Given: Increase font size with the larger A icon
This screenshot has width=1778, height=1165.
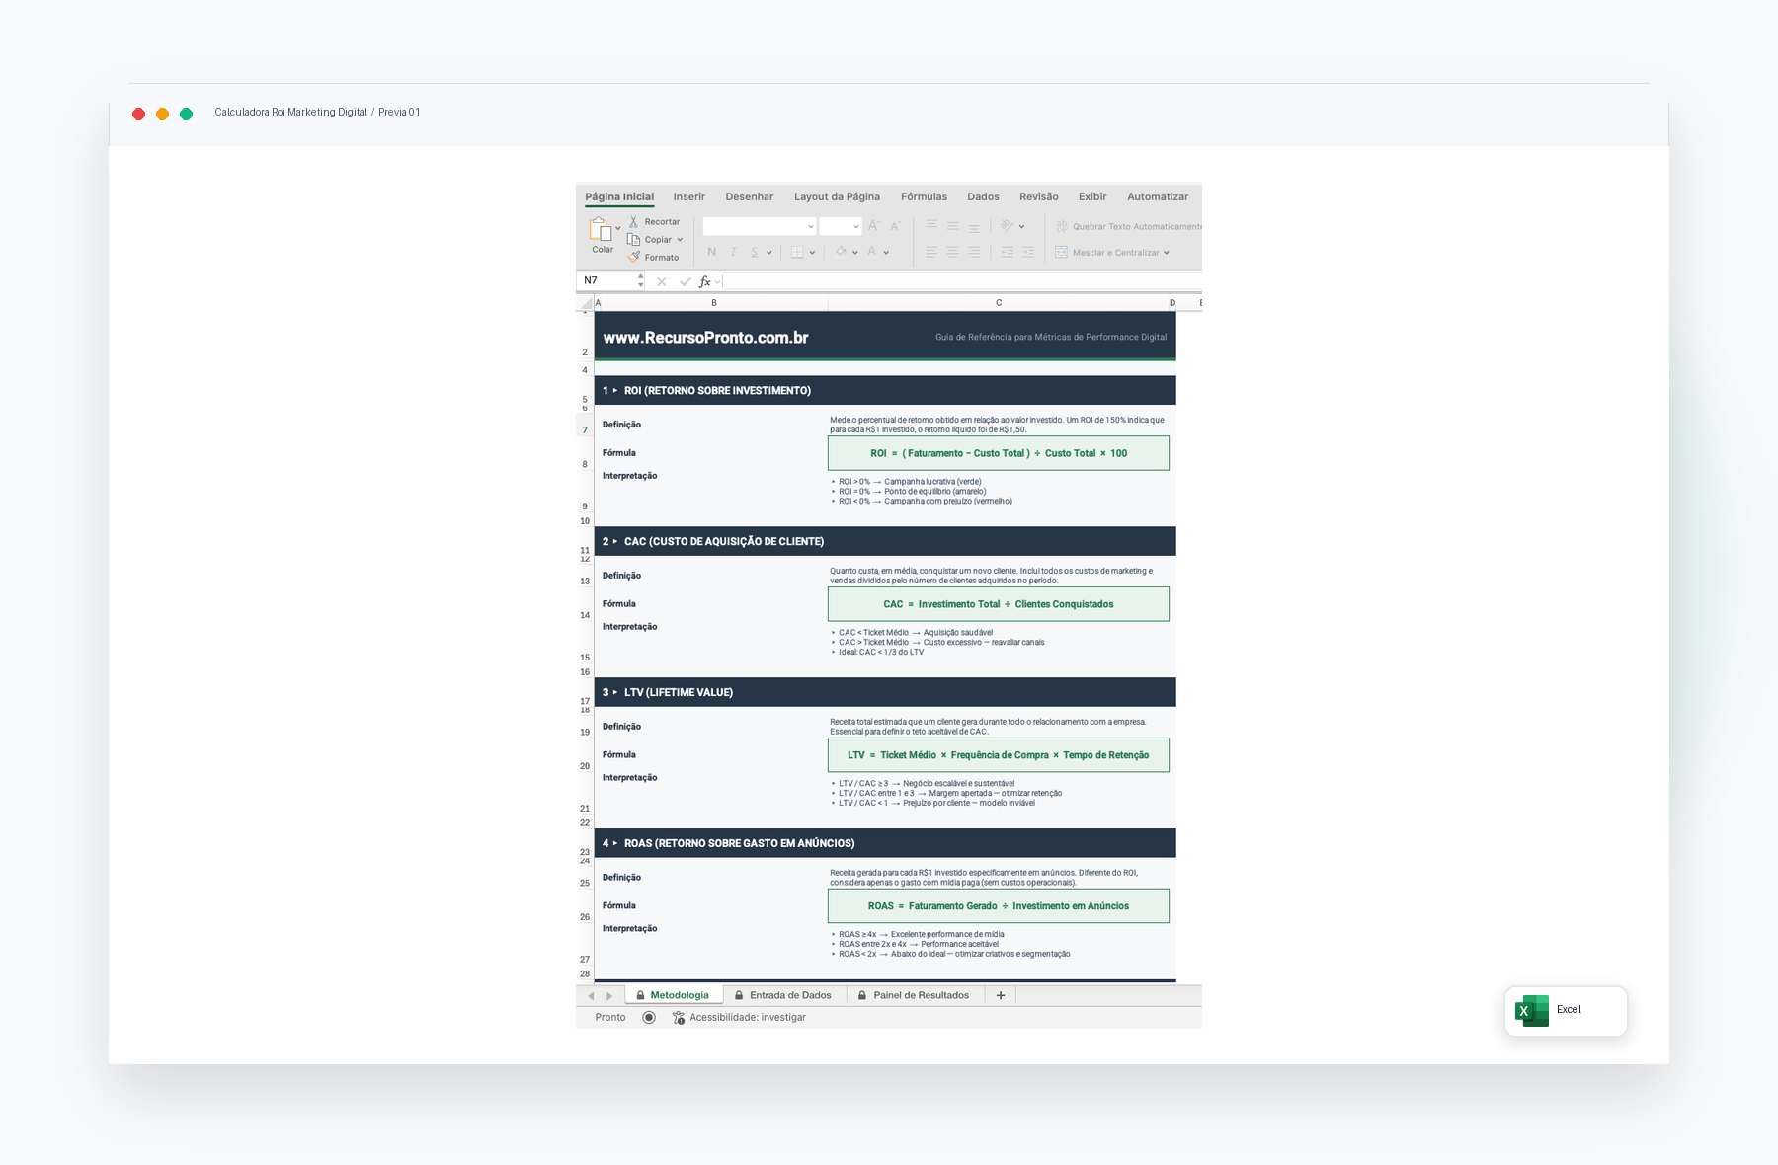Looking at the screenshot, I should (x=873, y=226).
